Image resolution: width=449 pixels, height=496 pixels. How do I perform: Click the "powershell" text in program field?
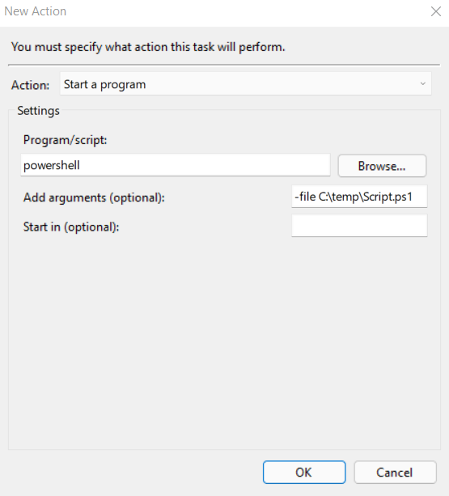coord(52,165)
